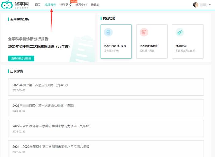Open the 试卷题目&解析 card
Viewport: 215px width, 157px height.
tap(152, 41)
